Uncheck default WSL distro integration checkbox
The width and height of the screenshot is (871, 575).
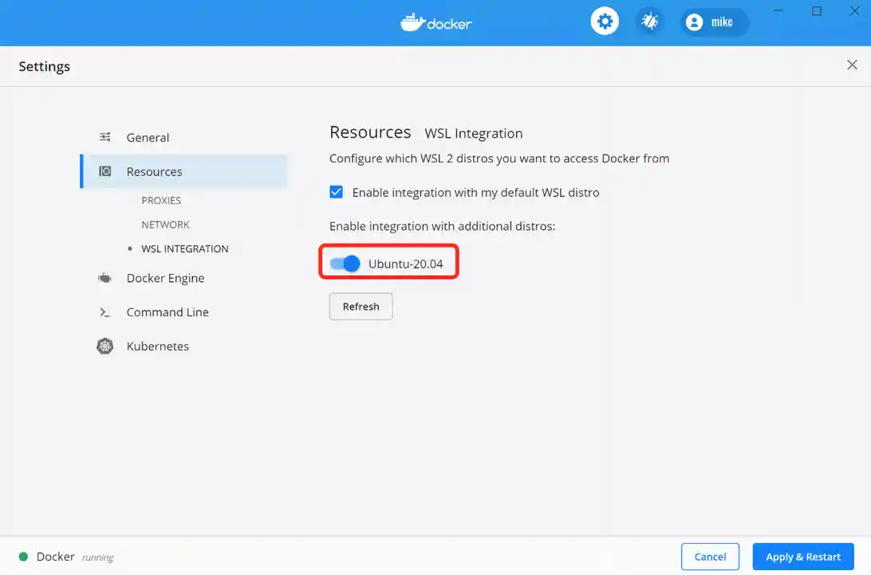[336, 192]
